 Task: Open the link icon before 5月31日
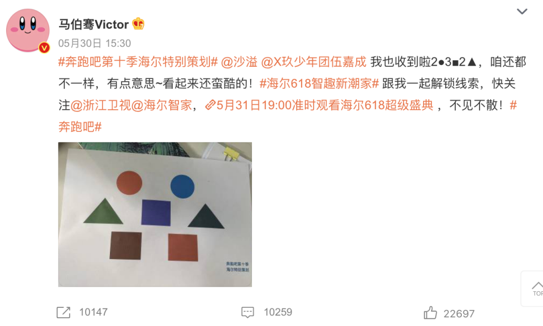[x=210, y=105]
